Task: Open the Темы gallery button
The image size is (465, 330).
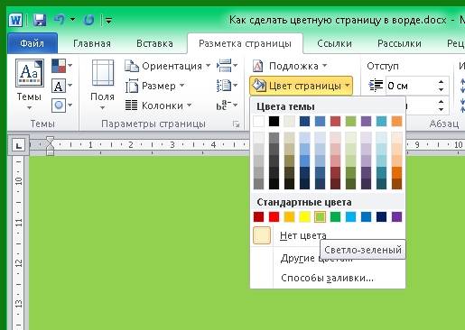Action: [29, 85]
